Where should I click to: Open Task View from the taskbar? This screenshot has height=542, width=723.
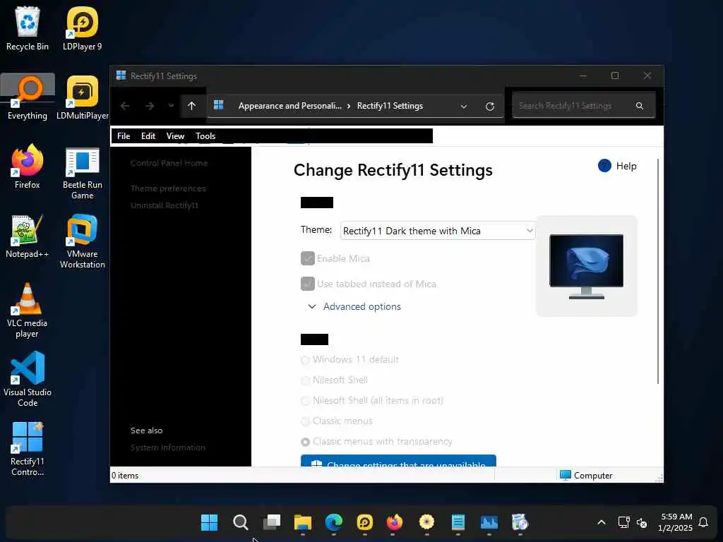(x=272, y=523)
